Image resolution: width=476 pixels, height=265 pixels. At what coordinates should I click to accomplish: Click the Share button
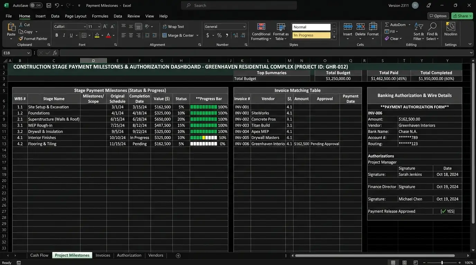462,16
